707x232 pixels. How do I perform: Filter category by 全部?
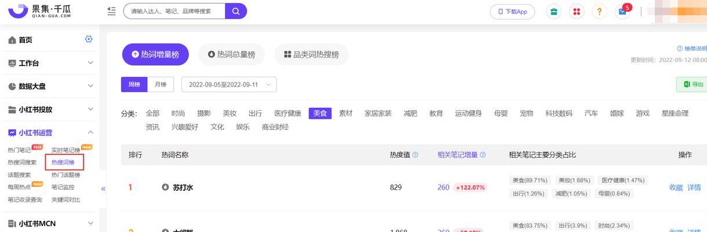click(153, 113)
